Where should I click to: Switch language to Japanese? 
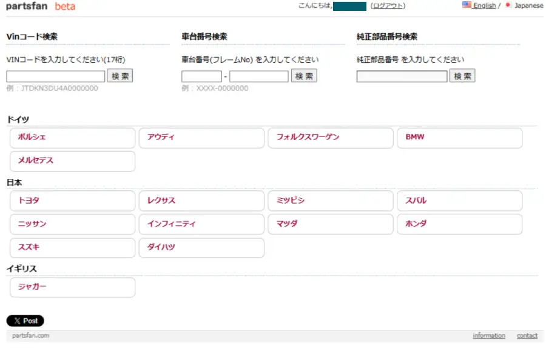pos(528,5)
